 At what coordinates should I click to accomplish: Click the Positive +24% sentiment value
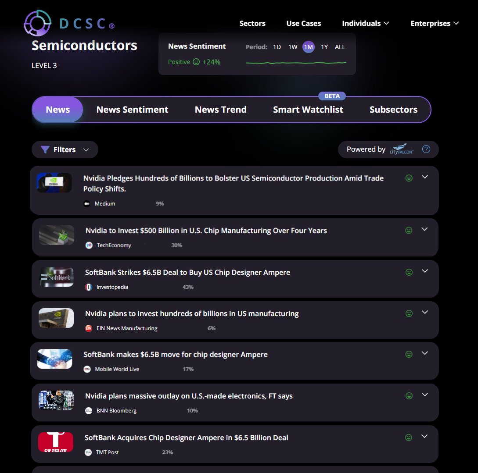point(194,62)
